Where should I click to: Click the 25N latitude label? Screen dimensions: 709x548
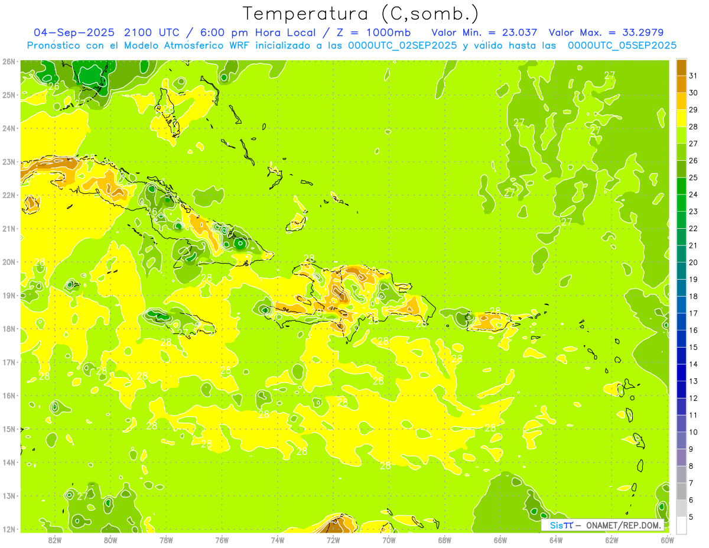coord(8,95)
